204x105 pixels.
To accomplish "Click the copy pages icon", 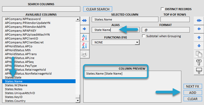I will pyautogui.click(x=199, y=54).
